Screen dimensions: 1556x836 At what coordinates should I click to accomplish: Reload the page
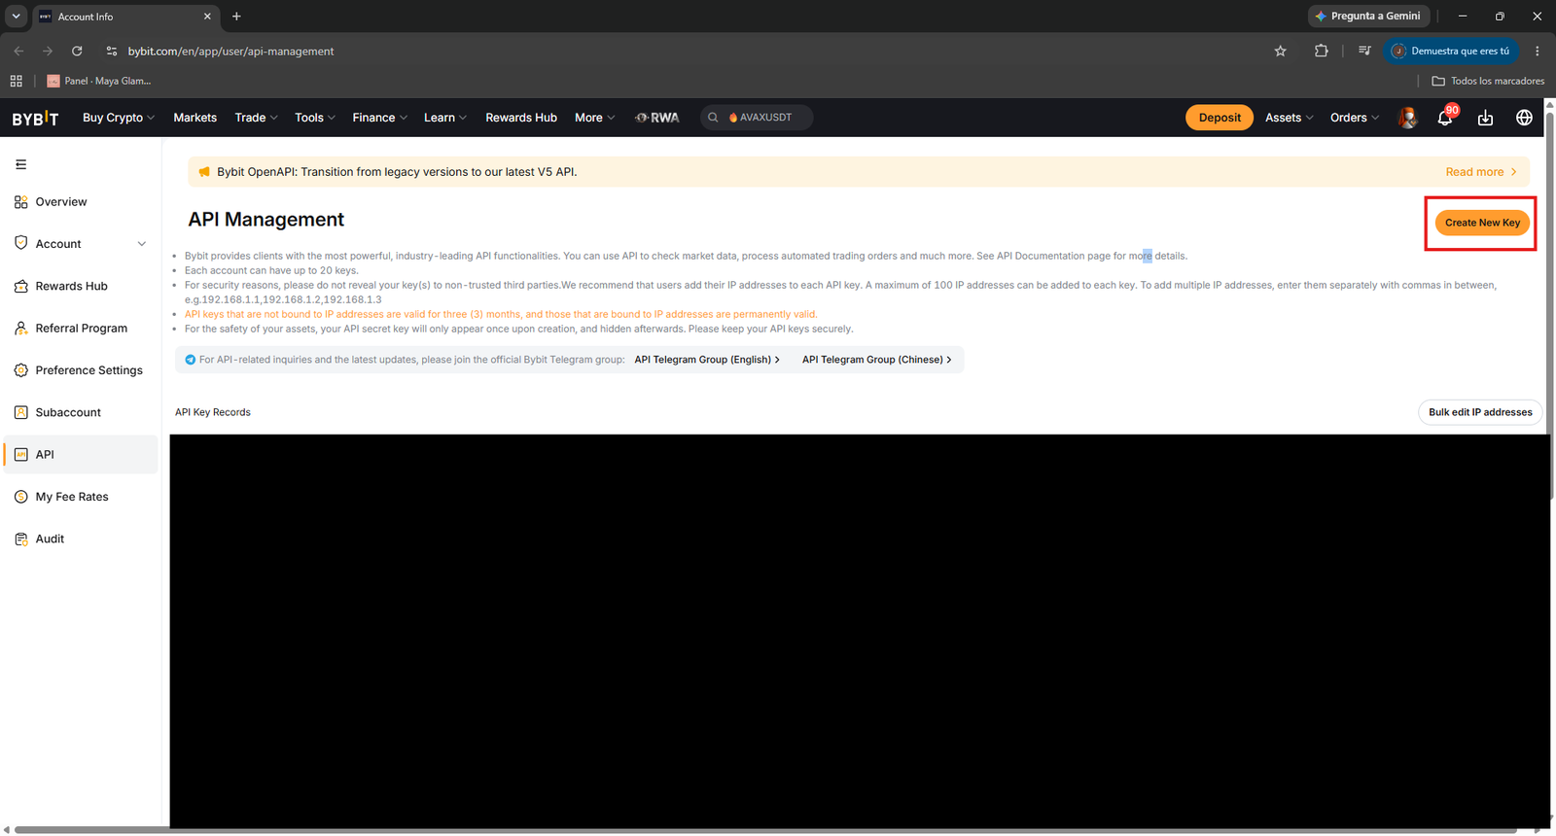coord(77,51)
